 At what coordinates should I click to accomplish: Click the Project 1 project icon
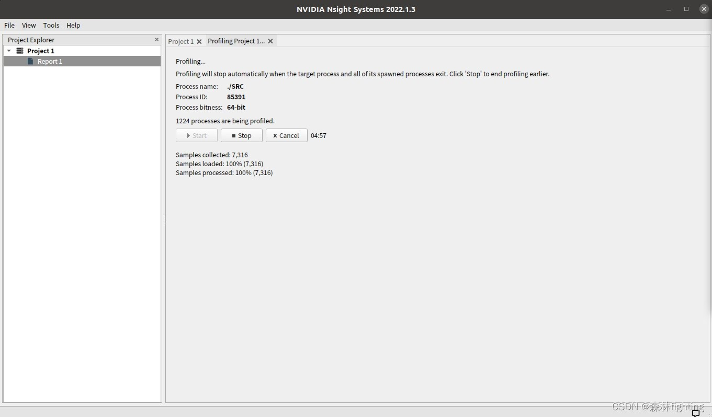coord(19,51)
